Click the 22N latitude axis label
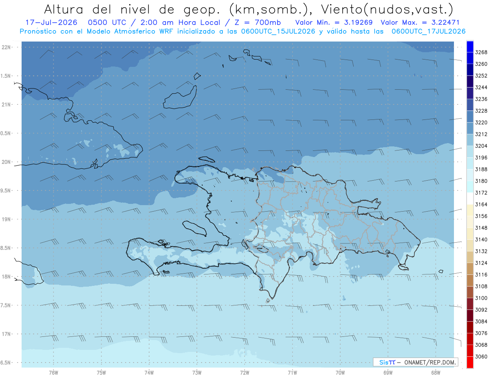The height and width of the screenshot is (378, 489). tap(7, 47)
